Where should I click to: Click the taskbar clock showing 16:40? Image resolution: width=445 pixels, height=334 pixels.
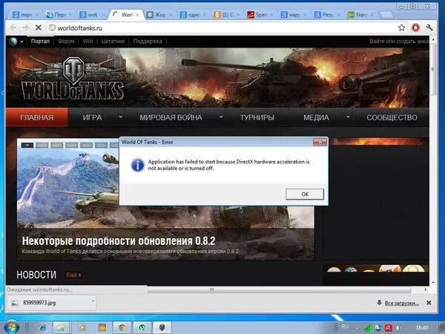pos(422,328)
